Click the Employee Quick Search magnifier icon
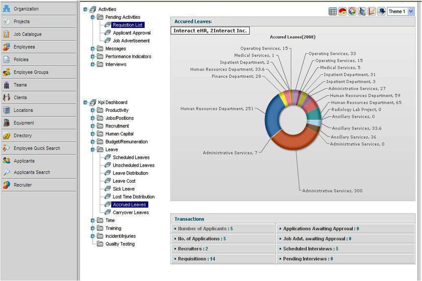Screen dimensions: 422x281 pos(6,148)
